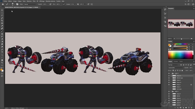This screenshot has width=195, height=109.
Task: Open the layer filter Type dropdown
Action: pos(173,65)
